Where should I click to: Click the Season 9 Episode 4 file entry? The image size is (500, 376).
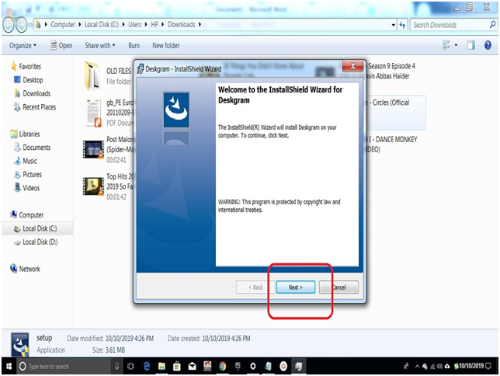click(x=391, y=71)
